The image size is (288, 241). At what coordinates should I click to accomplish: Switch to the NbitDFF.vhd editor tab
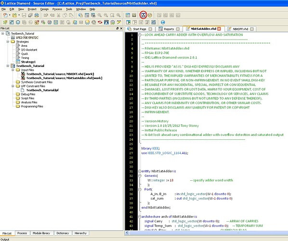click(240, 29)
